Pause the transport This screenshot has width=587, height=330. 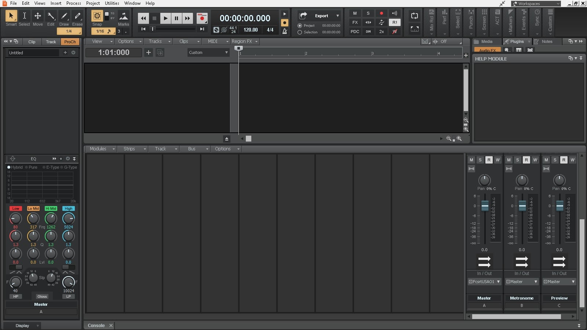click(x=176, y=18)
